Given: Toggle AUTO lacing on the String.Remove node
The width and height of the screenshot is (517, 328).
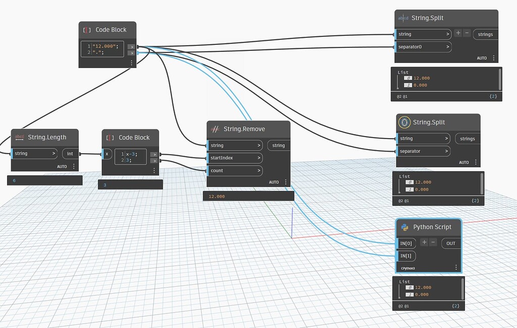Looking at the screenshot, I should (273, 181).
